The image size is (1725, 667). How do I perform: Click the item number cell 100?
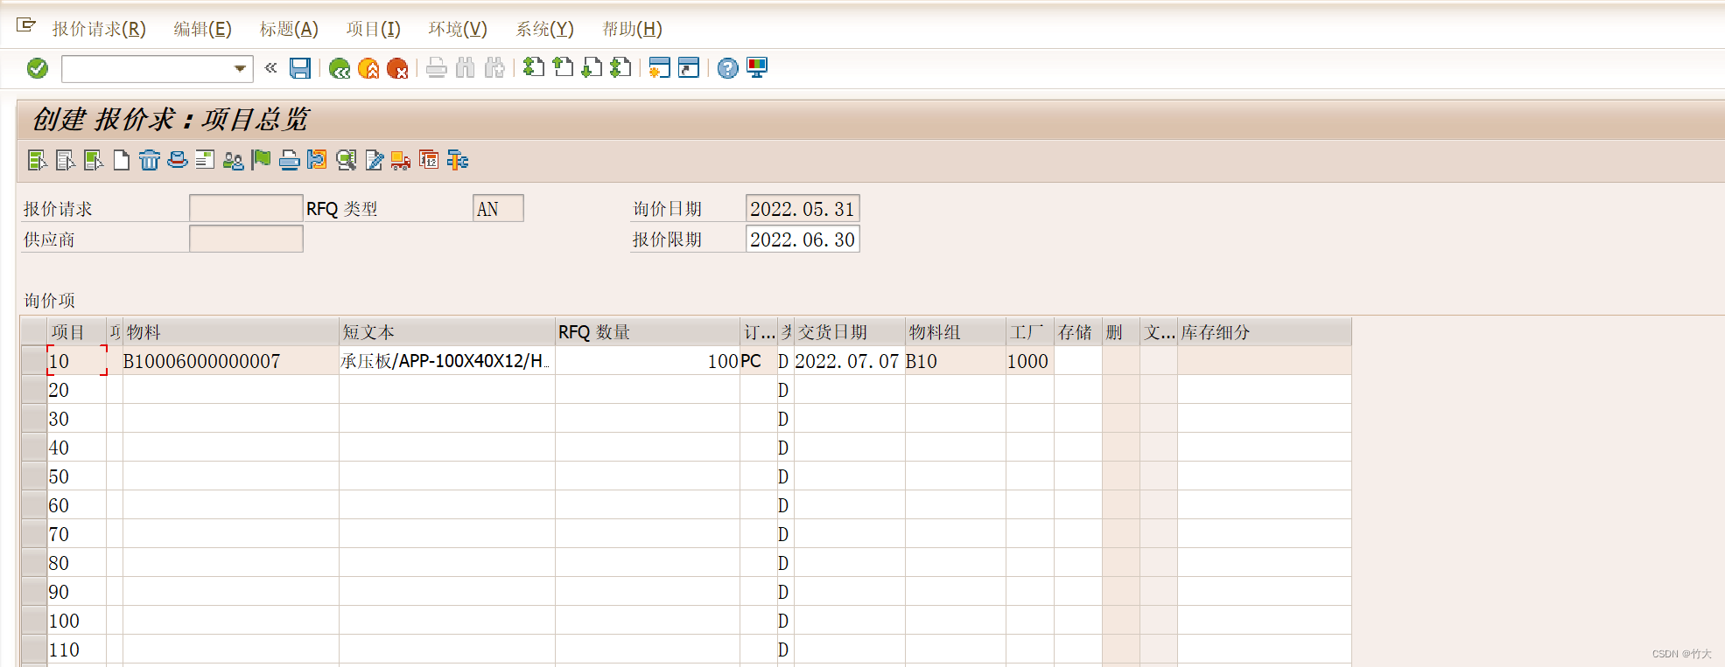tap(77, 620)
